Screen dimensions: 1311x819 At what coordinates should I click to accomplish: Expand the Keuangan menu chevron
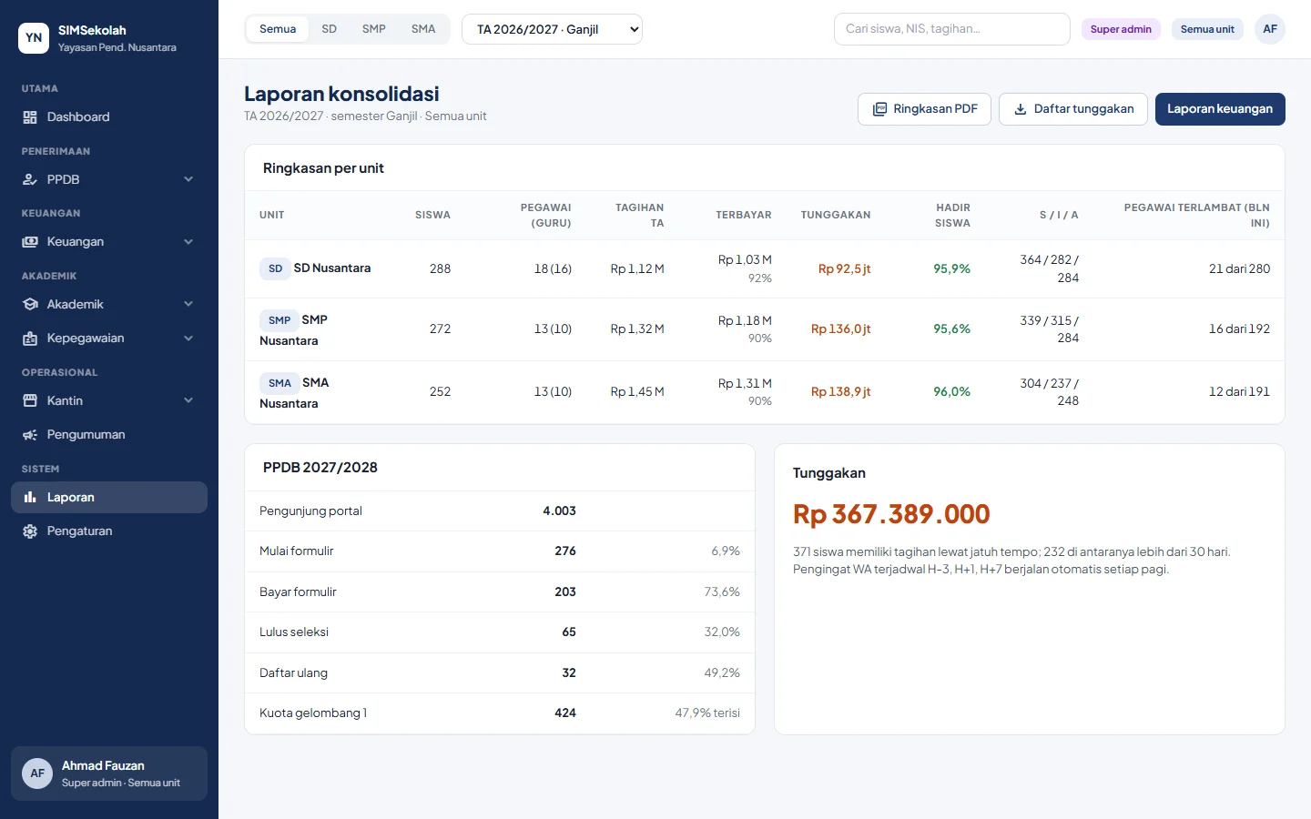pos(188,242)
